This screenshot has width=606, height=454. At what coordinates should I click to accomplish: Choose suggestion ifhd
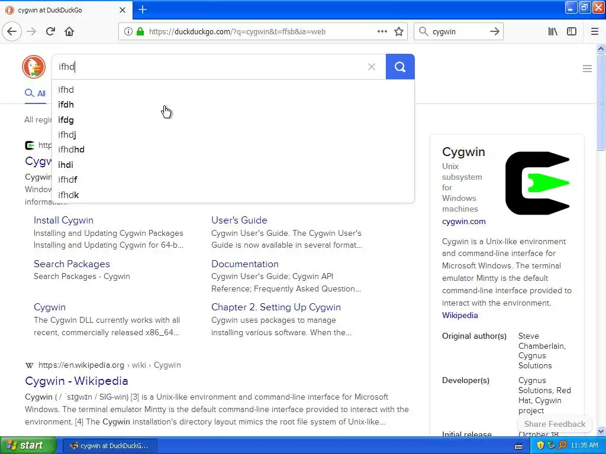[233, 90]
